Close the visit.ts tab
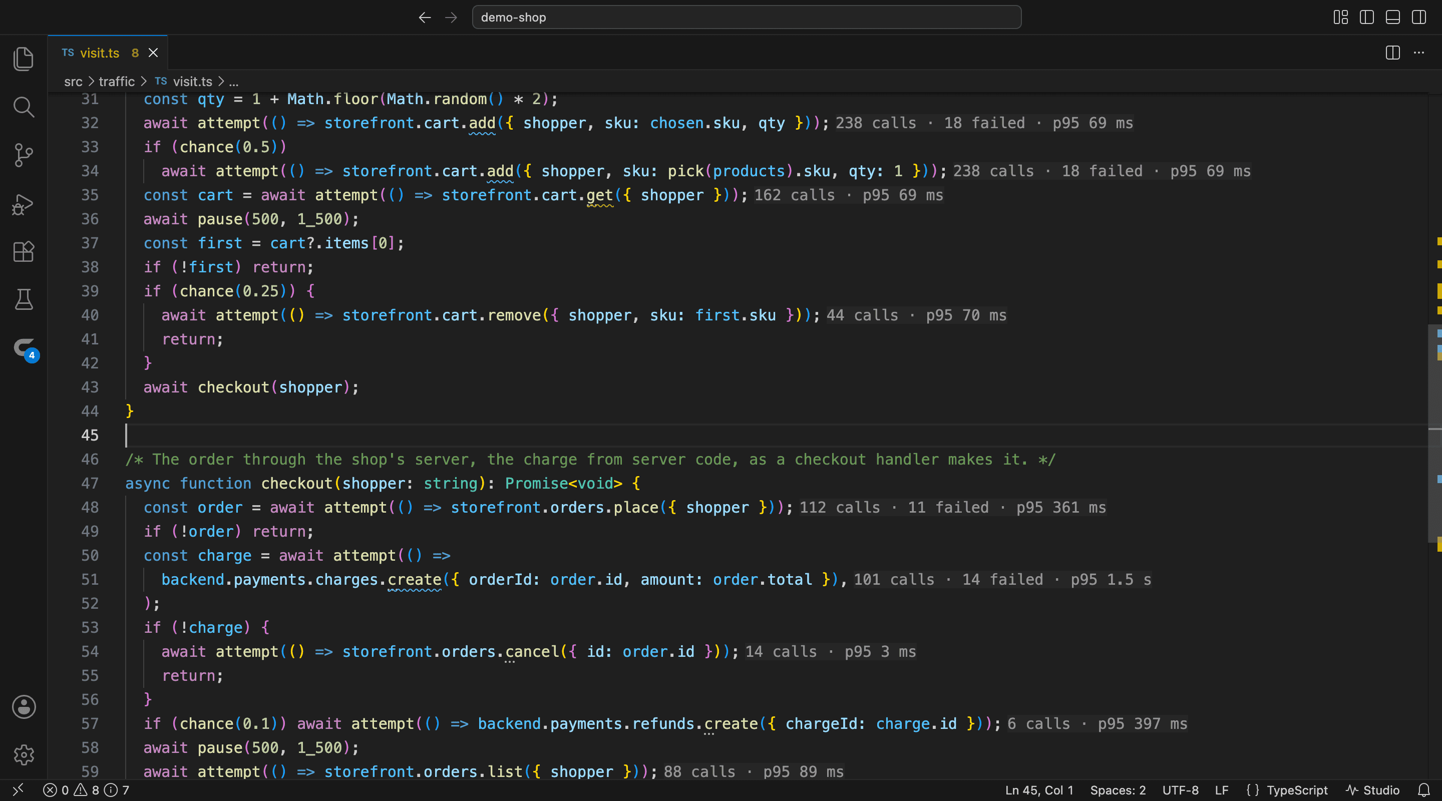Image resolution: width=1442 pixels, height=801 pixels. click(x=153, y=53)
